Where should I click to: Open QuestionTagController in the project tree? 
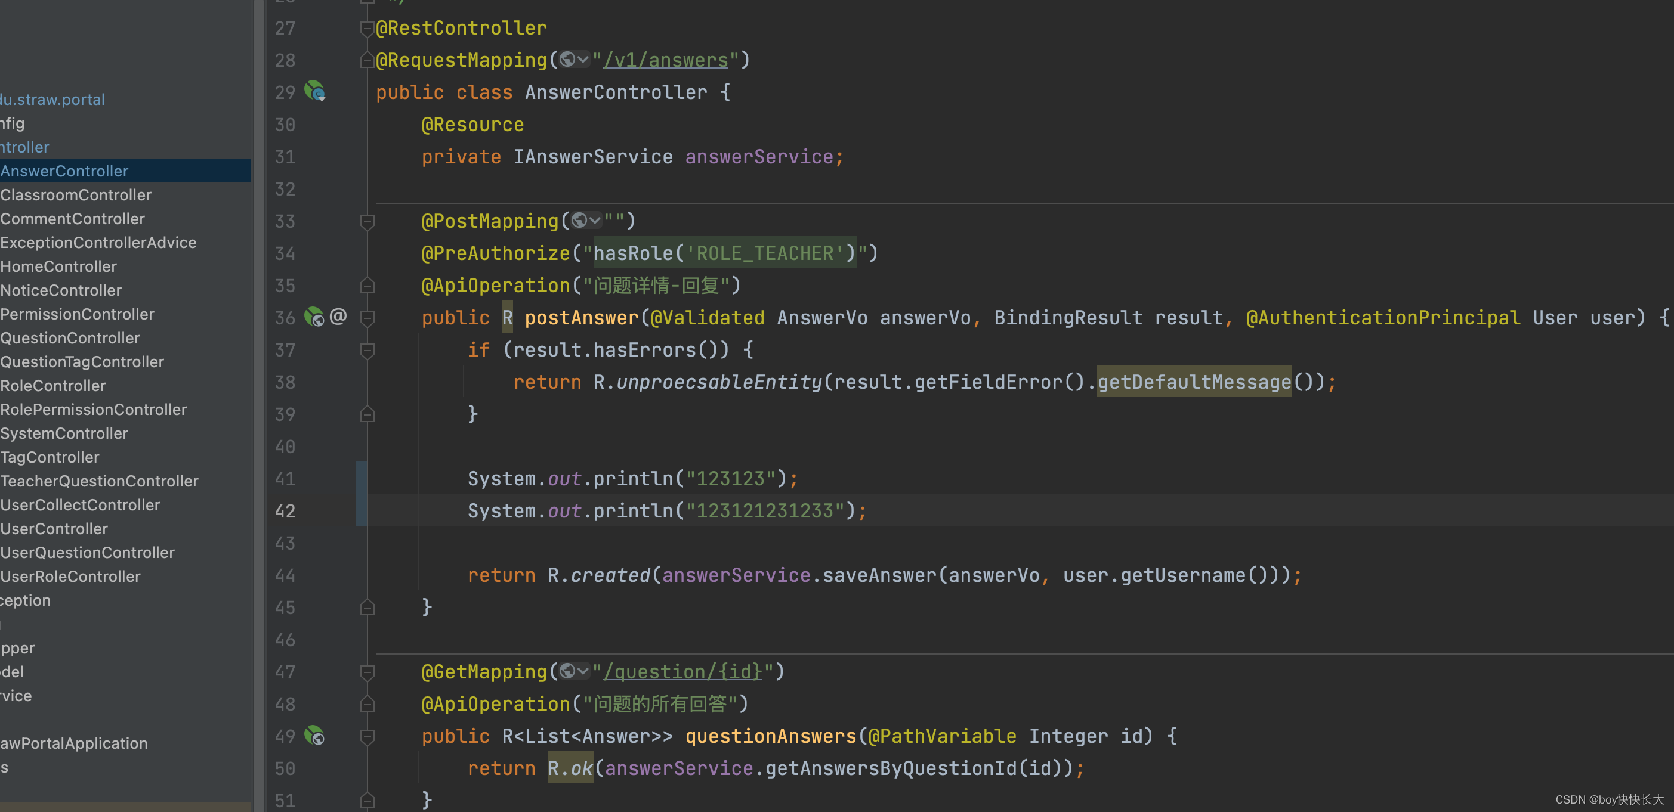(82, 362)
